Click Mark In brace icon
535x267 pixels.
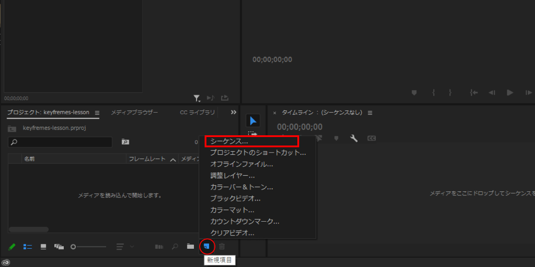tap(433, 93)
